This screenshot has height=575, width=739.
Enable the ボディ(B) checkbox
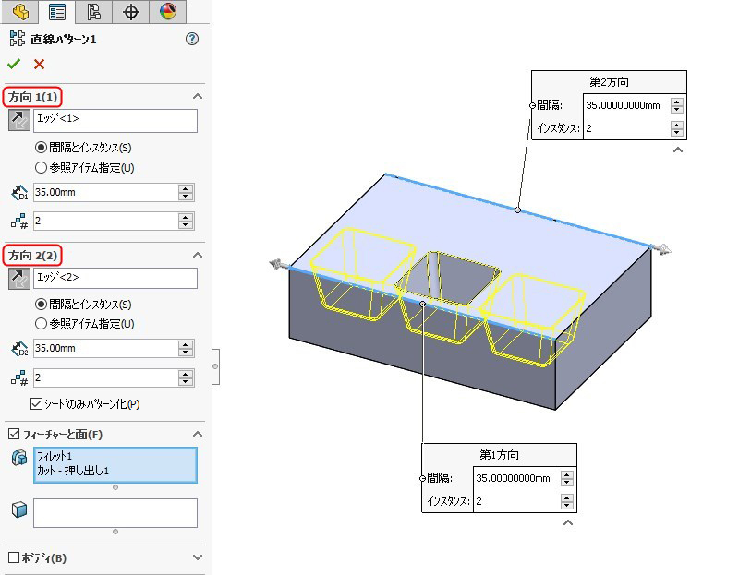[13, 557]
